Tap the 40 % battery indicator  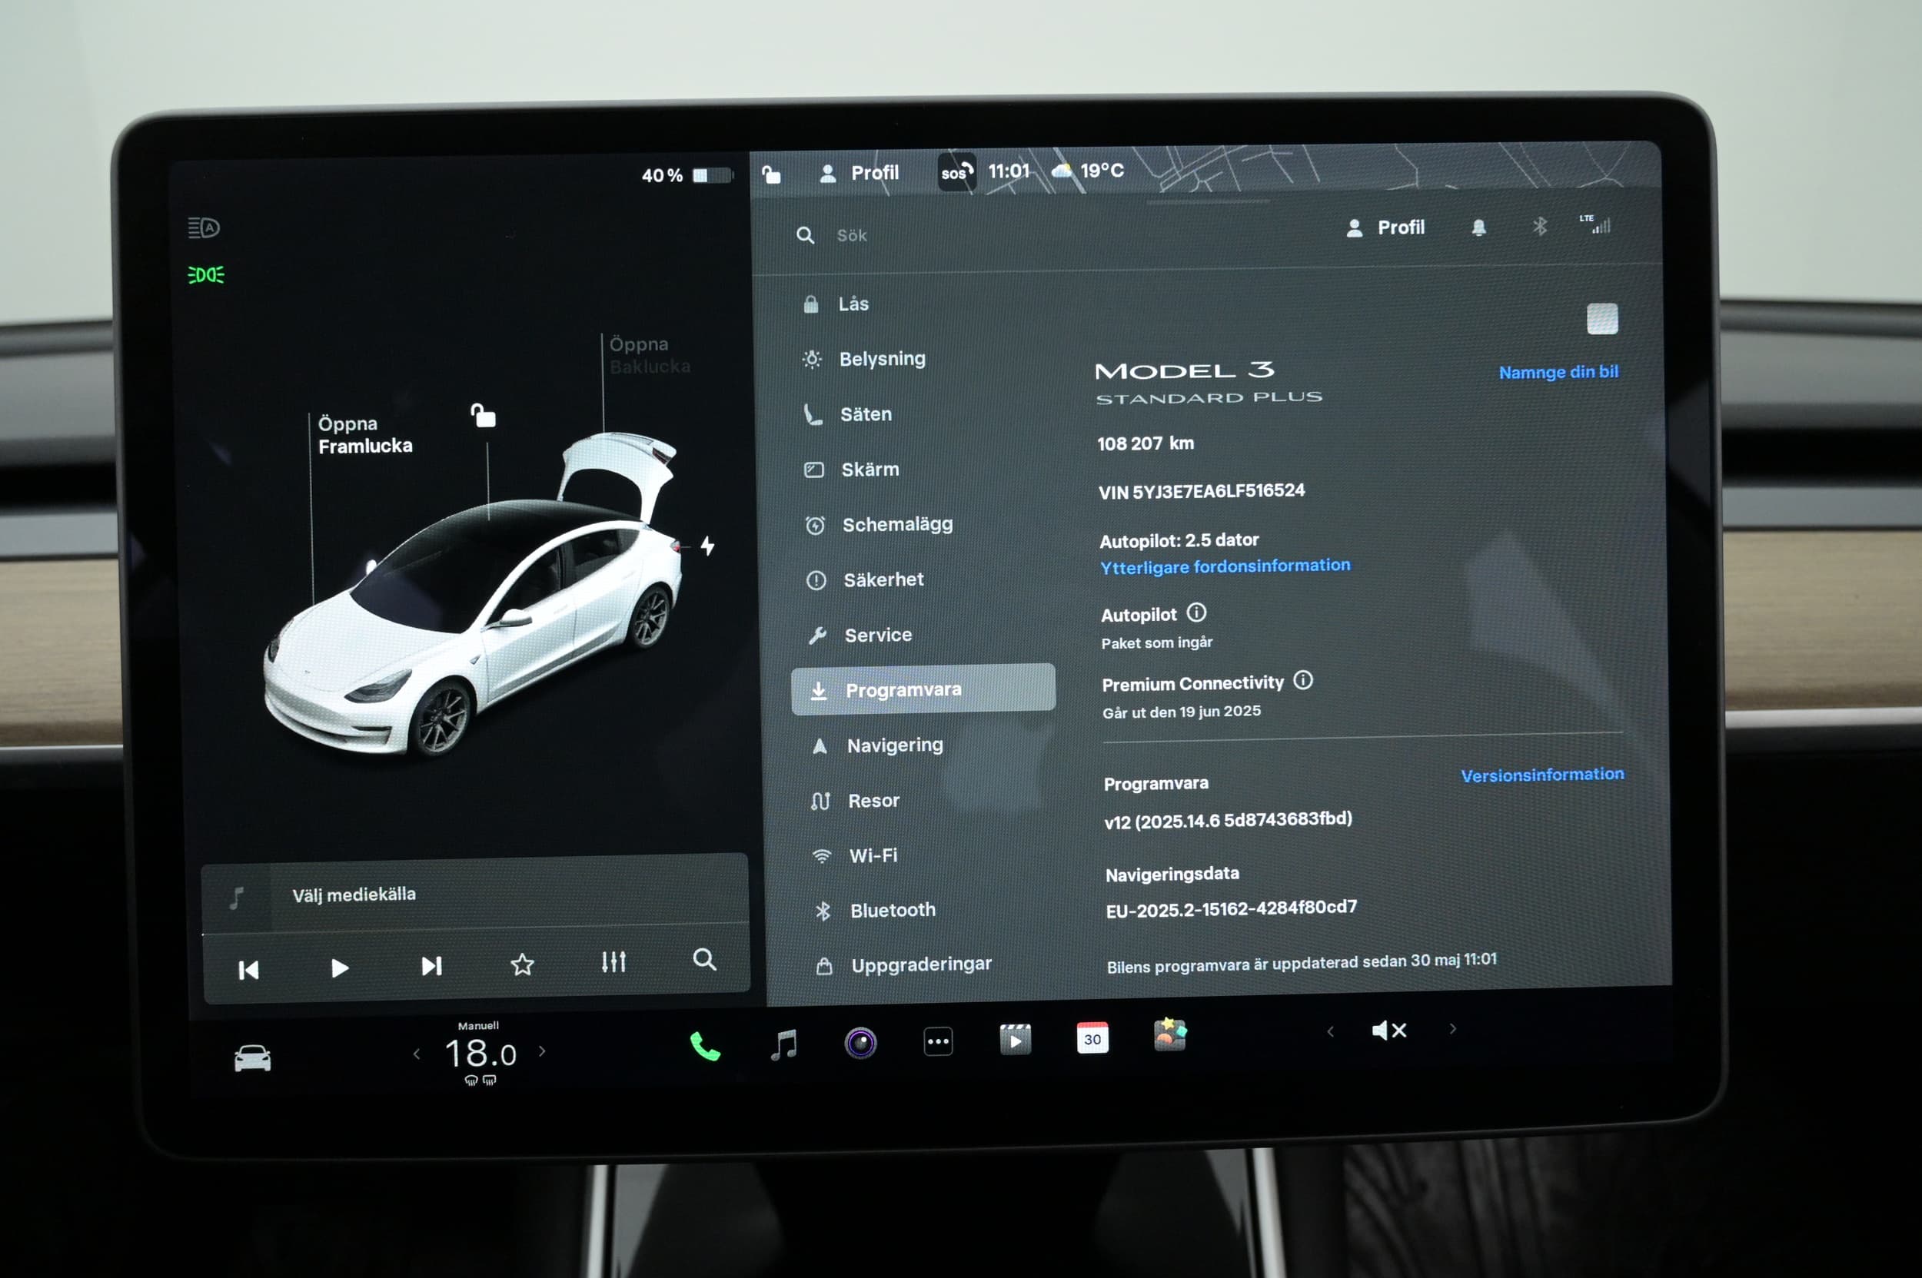click(x=687, y=175)
